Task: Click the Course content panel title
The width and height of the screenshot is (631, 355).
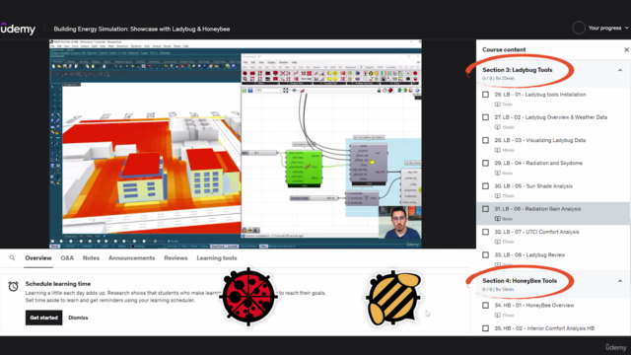Action: click(504, 49)
